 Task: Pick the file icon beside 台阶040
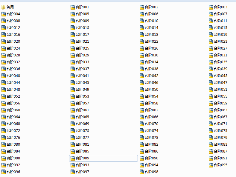[4, 76]
